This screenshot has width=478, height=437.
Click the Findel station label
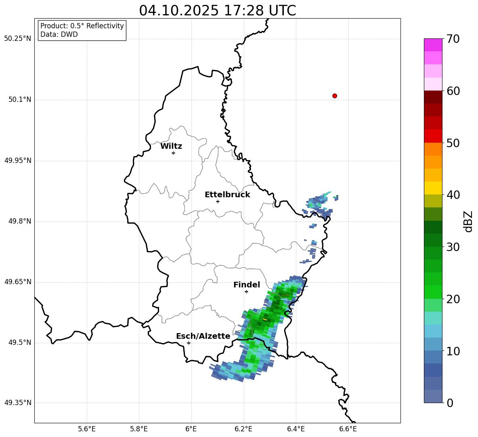coord(247,285)
